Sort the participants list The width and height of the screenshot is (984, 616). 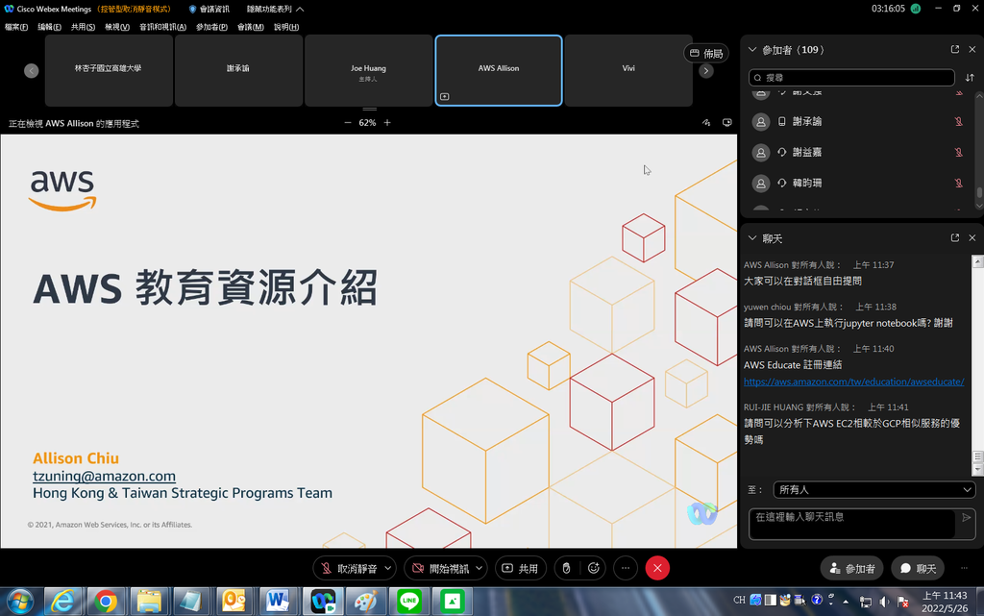(970, 78)
